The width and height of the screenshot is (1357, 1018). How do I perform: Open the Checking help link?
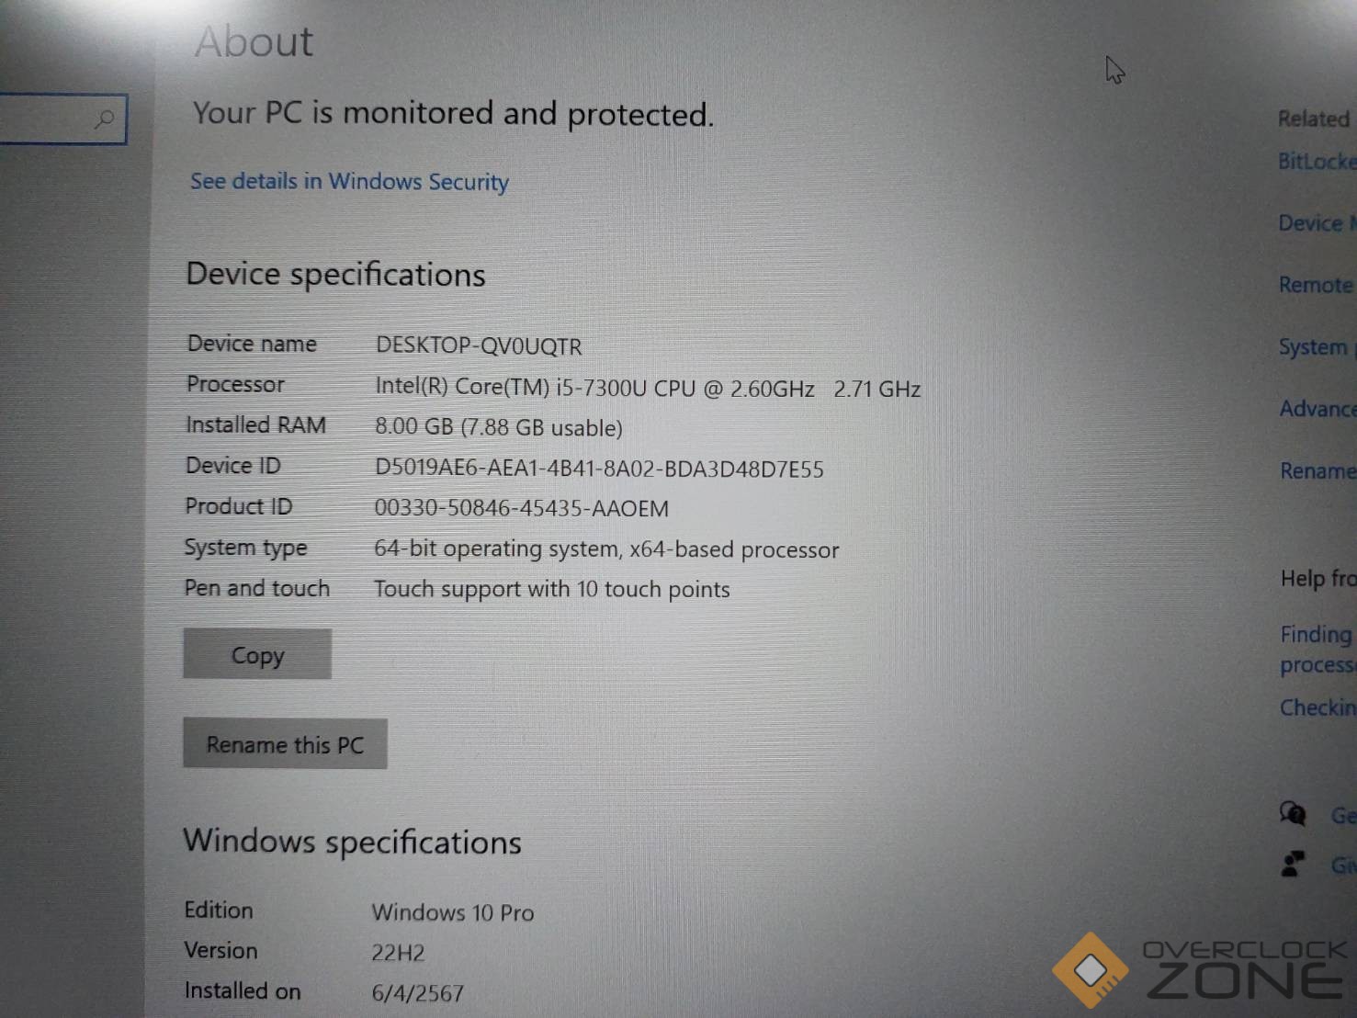(x=1317, y=707)
